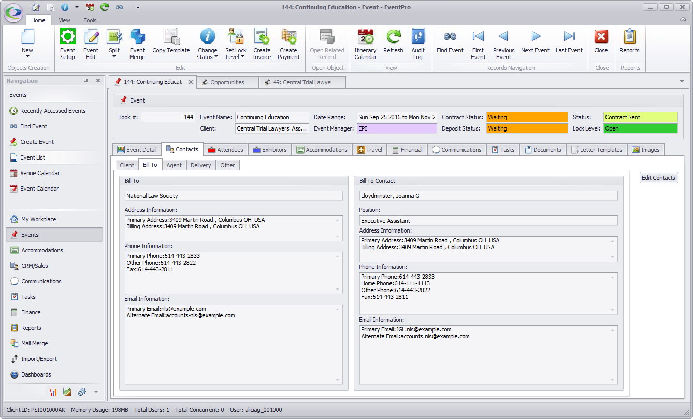Open the Itinerary Calendar
Image resolution: width=693 pixels, height=419 pixels.
[365, 44]
